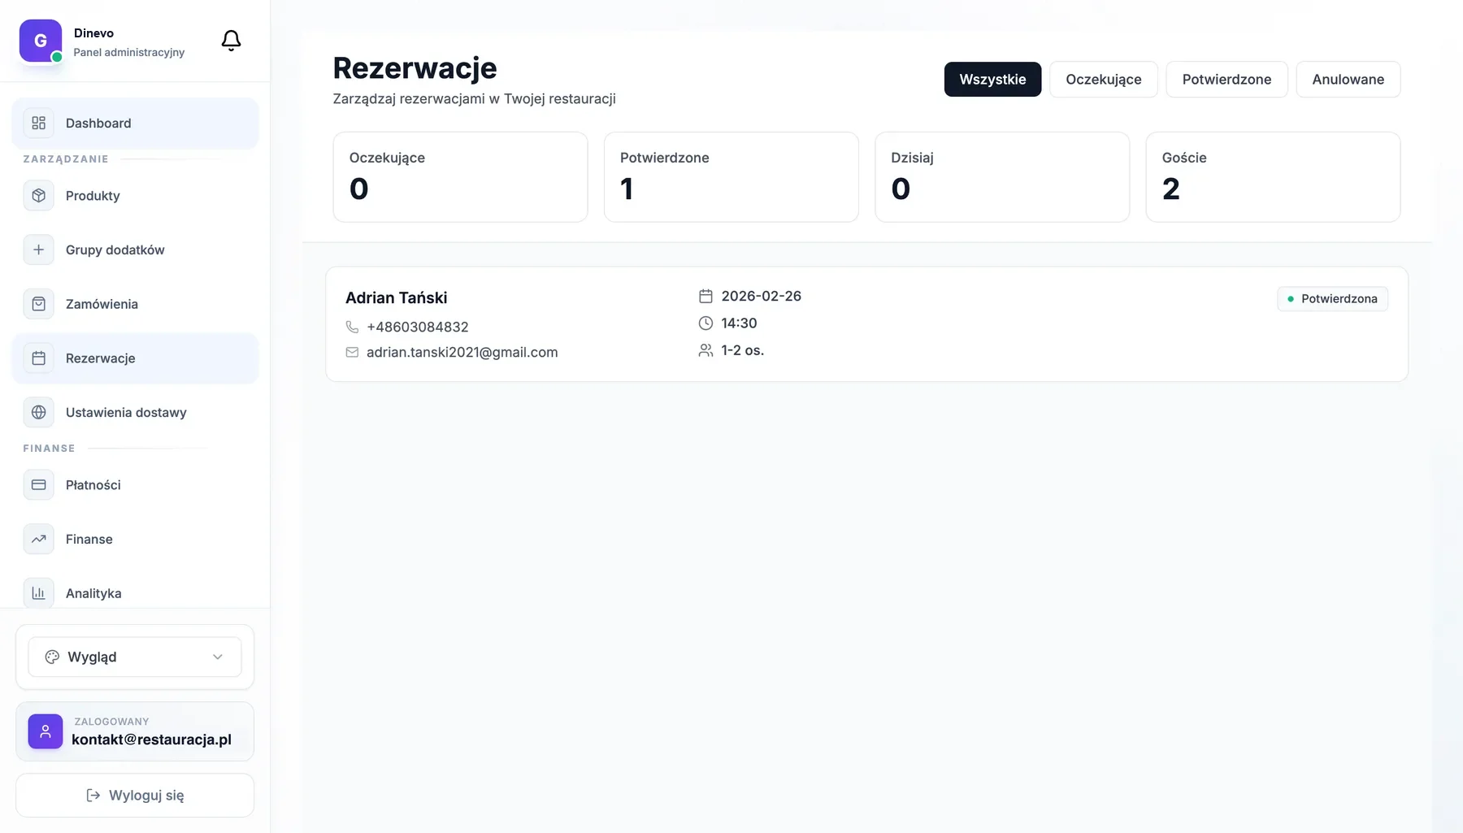Open the Oczekujące stat card
The width and height of the screenshot is (1463, 833).
460,177
